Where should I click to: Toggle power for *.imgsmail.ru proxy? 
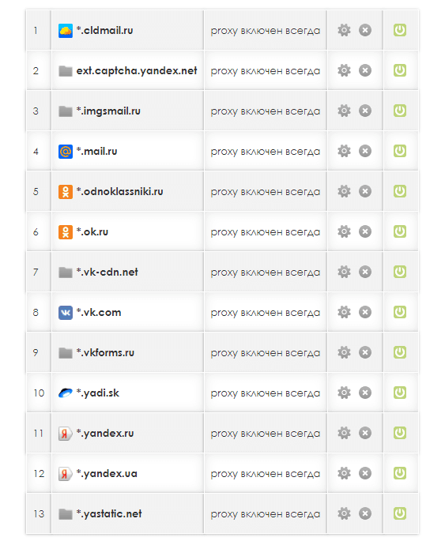point(400,111)
